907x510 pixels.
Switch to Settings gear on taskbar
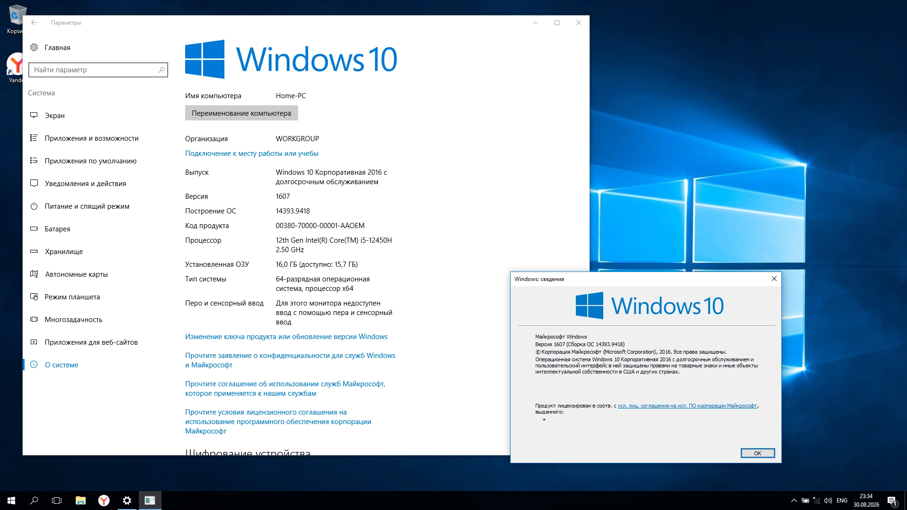pyautogui.click(x=127, y=501)
